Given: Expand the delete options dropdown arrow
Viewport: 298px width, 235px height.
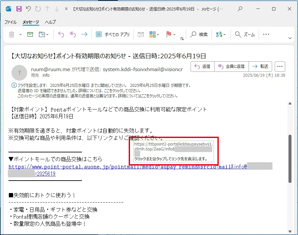Looking at the screenshot, I should 20,35.
